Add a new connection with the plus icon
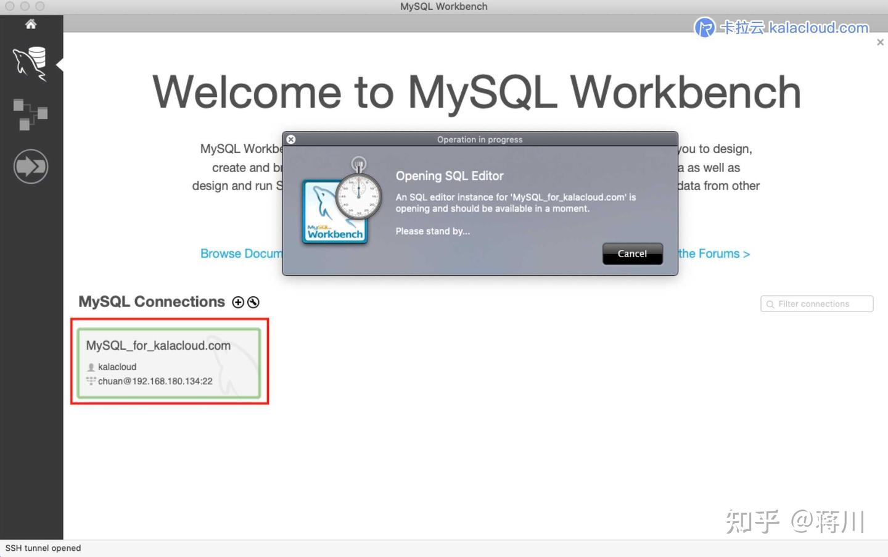888x557 pixels. click(238, 302)
